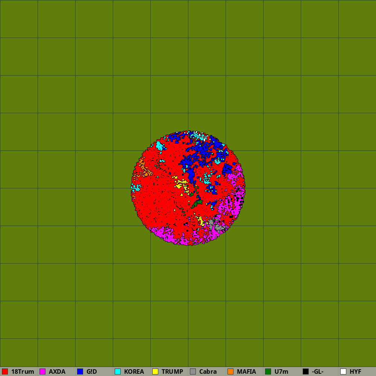The image size is (376, 376).
Task: Click the blue G!D legend swatch
Action: coord(80,371)
